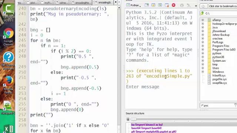
Task: Select the Users folder
Action: pyautogui.click(x=216, y=68)
